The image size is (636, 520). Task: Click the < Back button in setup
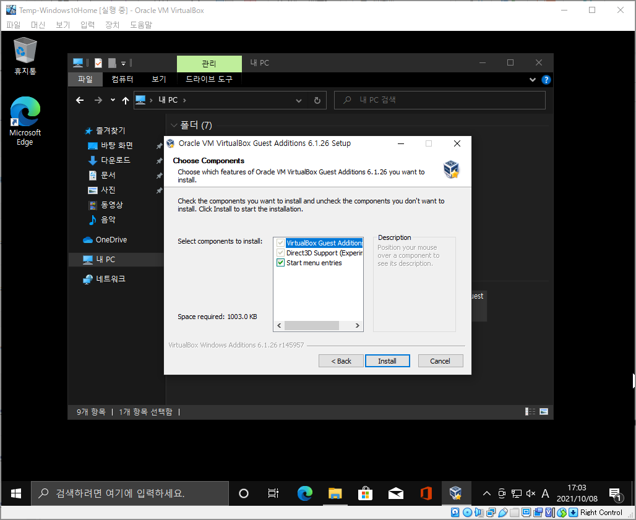click(341, 360)
